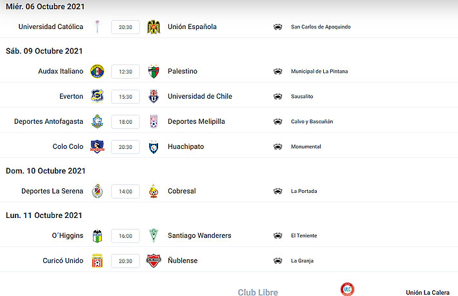The width and height of the screenshot is (458, 296).
Task: Click the Palestino club badge
Action: (154, 71)
